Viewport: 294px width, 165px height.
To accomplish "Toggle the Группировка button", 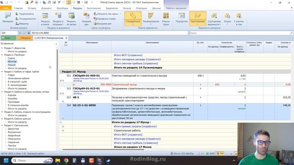I will (x=198, y=18).
